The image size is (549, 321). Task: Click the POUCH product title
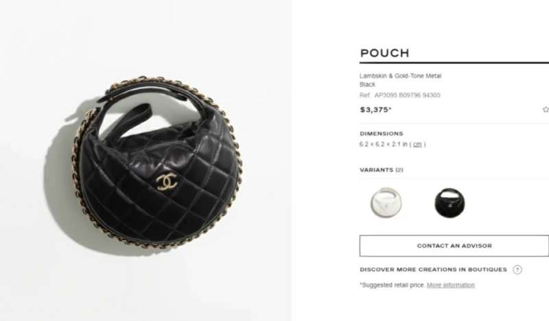click(x=384, y=53)
